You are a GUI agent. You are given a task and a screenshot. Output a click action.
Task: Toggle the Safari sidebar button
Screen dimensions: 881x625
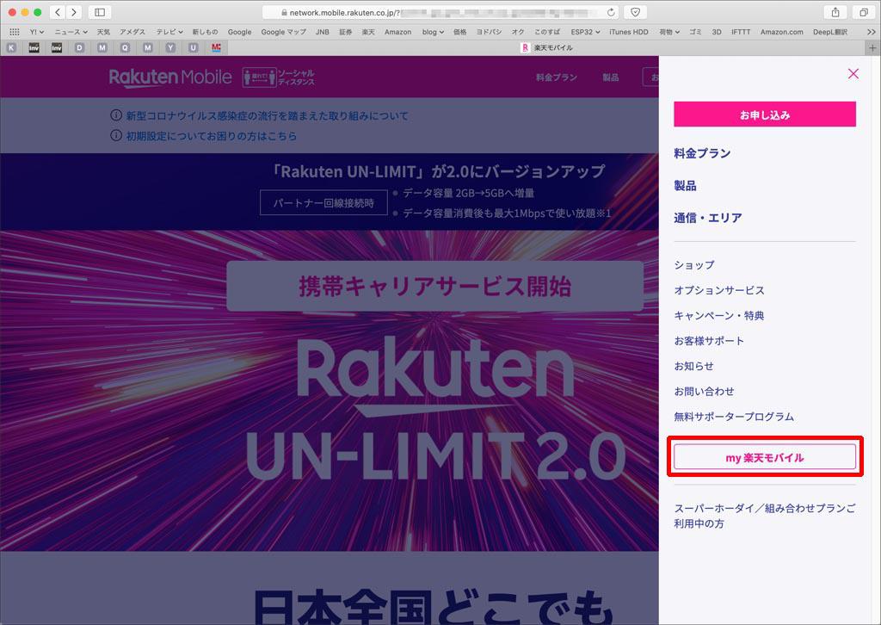100,12
